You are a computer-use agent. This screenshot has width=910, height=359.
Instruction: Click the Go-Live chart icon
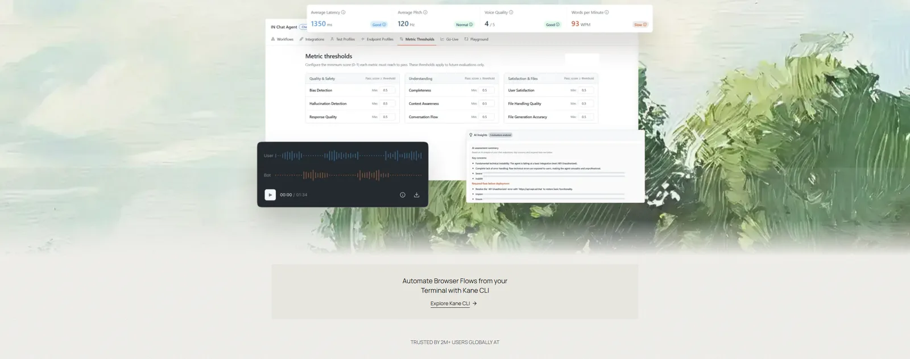442,39
